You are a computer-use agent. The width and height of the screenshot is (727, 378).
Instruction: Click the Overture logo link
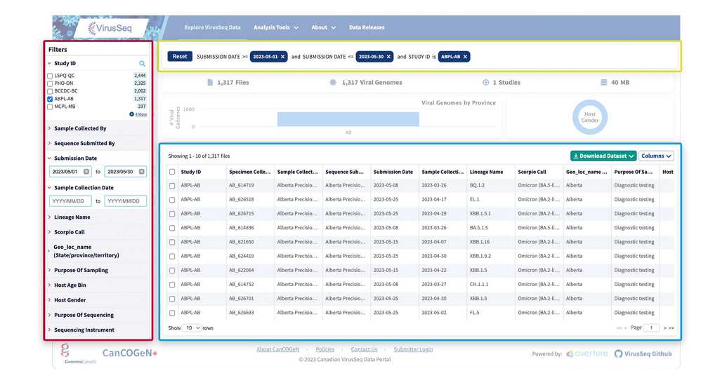587,353
